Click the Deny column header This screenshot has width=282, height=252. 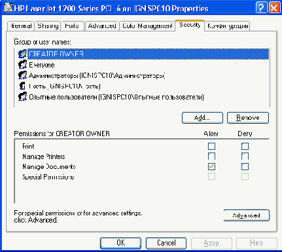coord(245,134)
